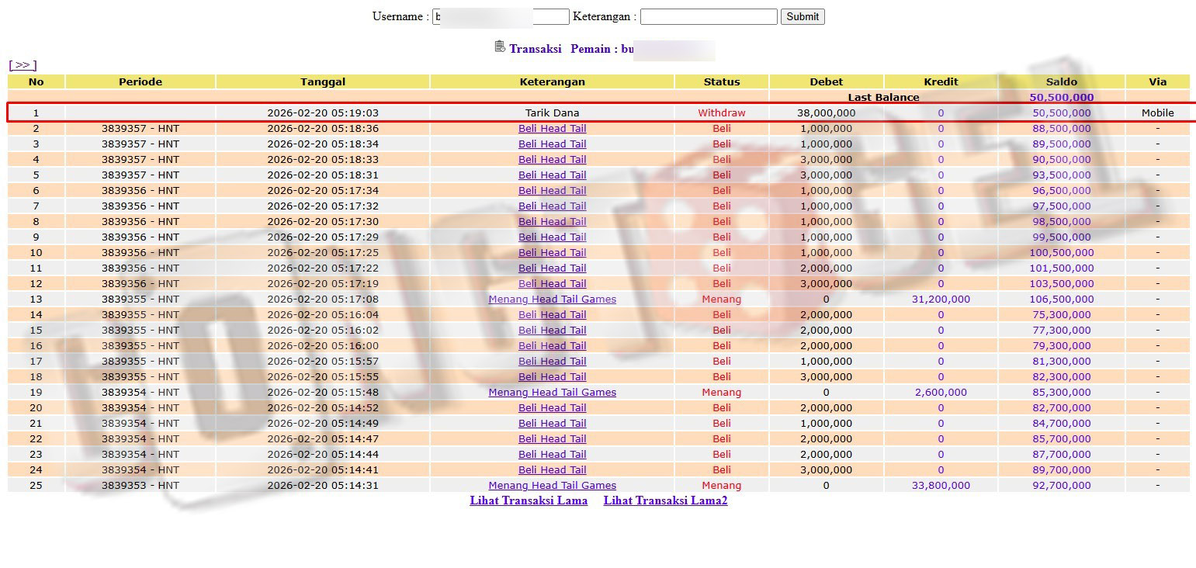Open Menang Head Tail Games in row 25
The width and height of the screenshot is (1196, 568).
[x=552, y=485]
